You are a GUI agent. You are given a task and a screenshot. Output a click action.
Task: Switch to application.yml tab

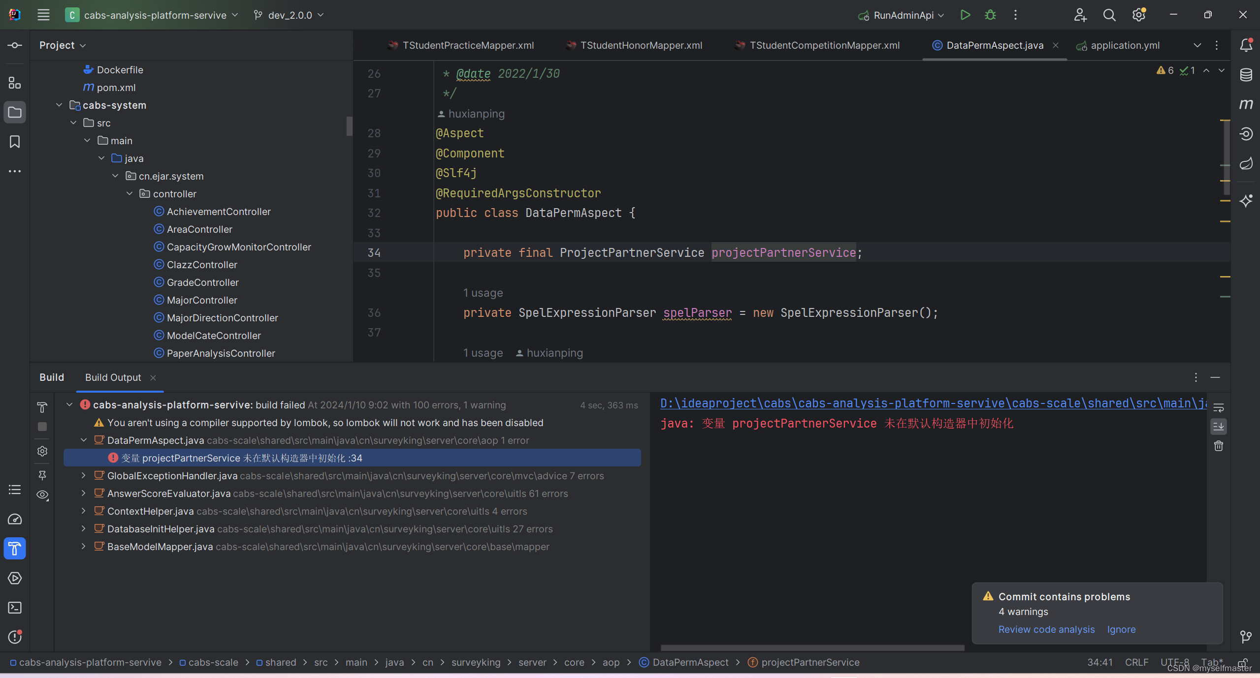click(x=1118, y=45)
